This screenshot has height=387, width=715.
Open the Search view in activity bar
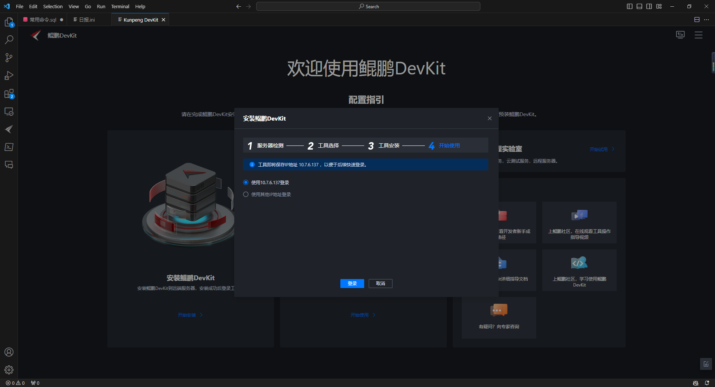[9, 39]
